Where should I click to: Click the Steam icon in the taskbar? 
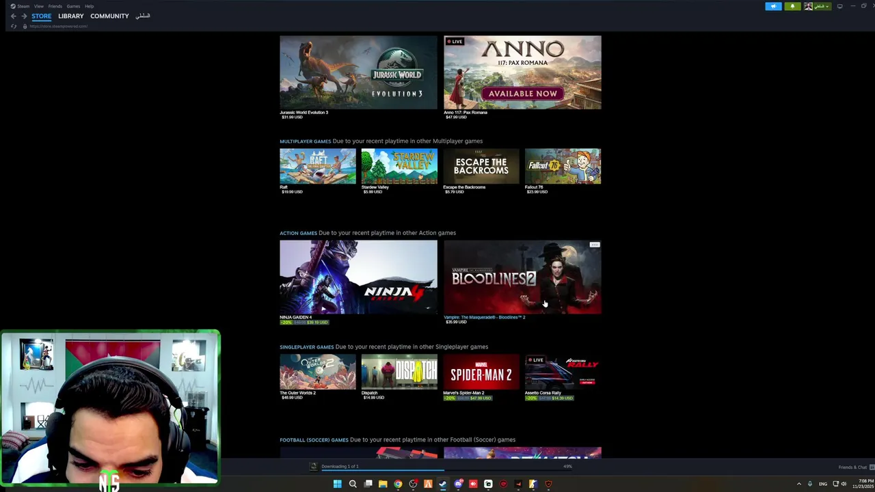tap(443, 484)
